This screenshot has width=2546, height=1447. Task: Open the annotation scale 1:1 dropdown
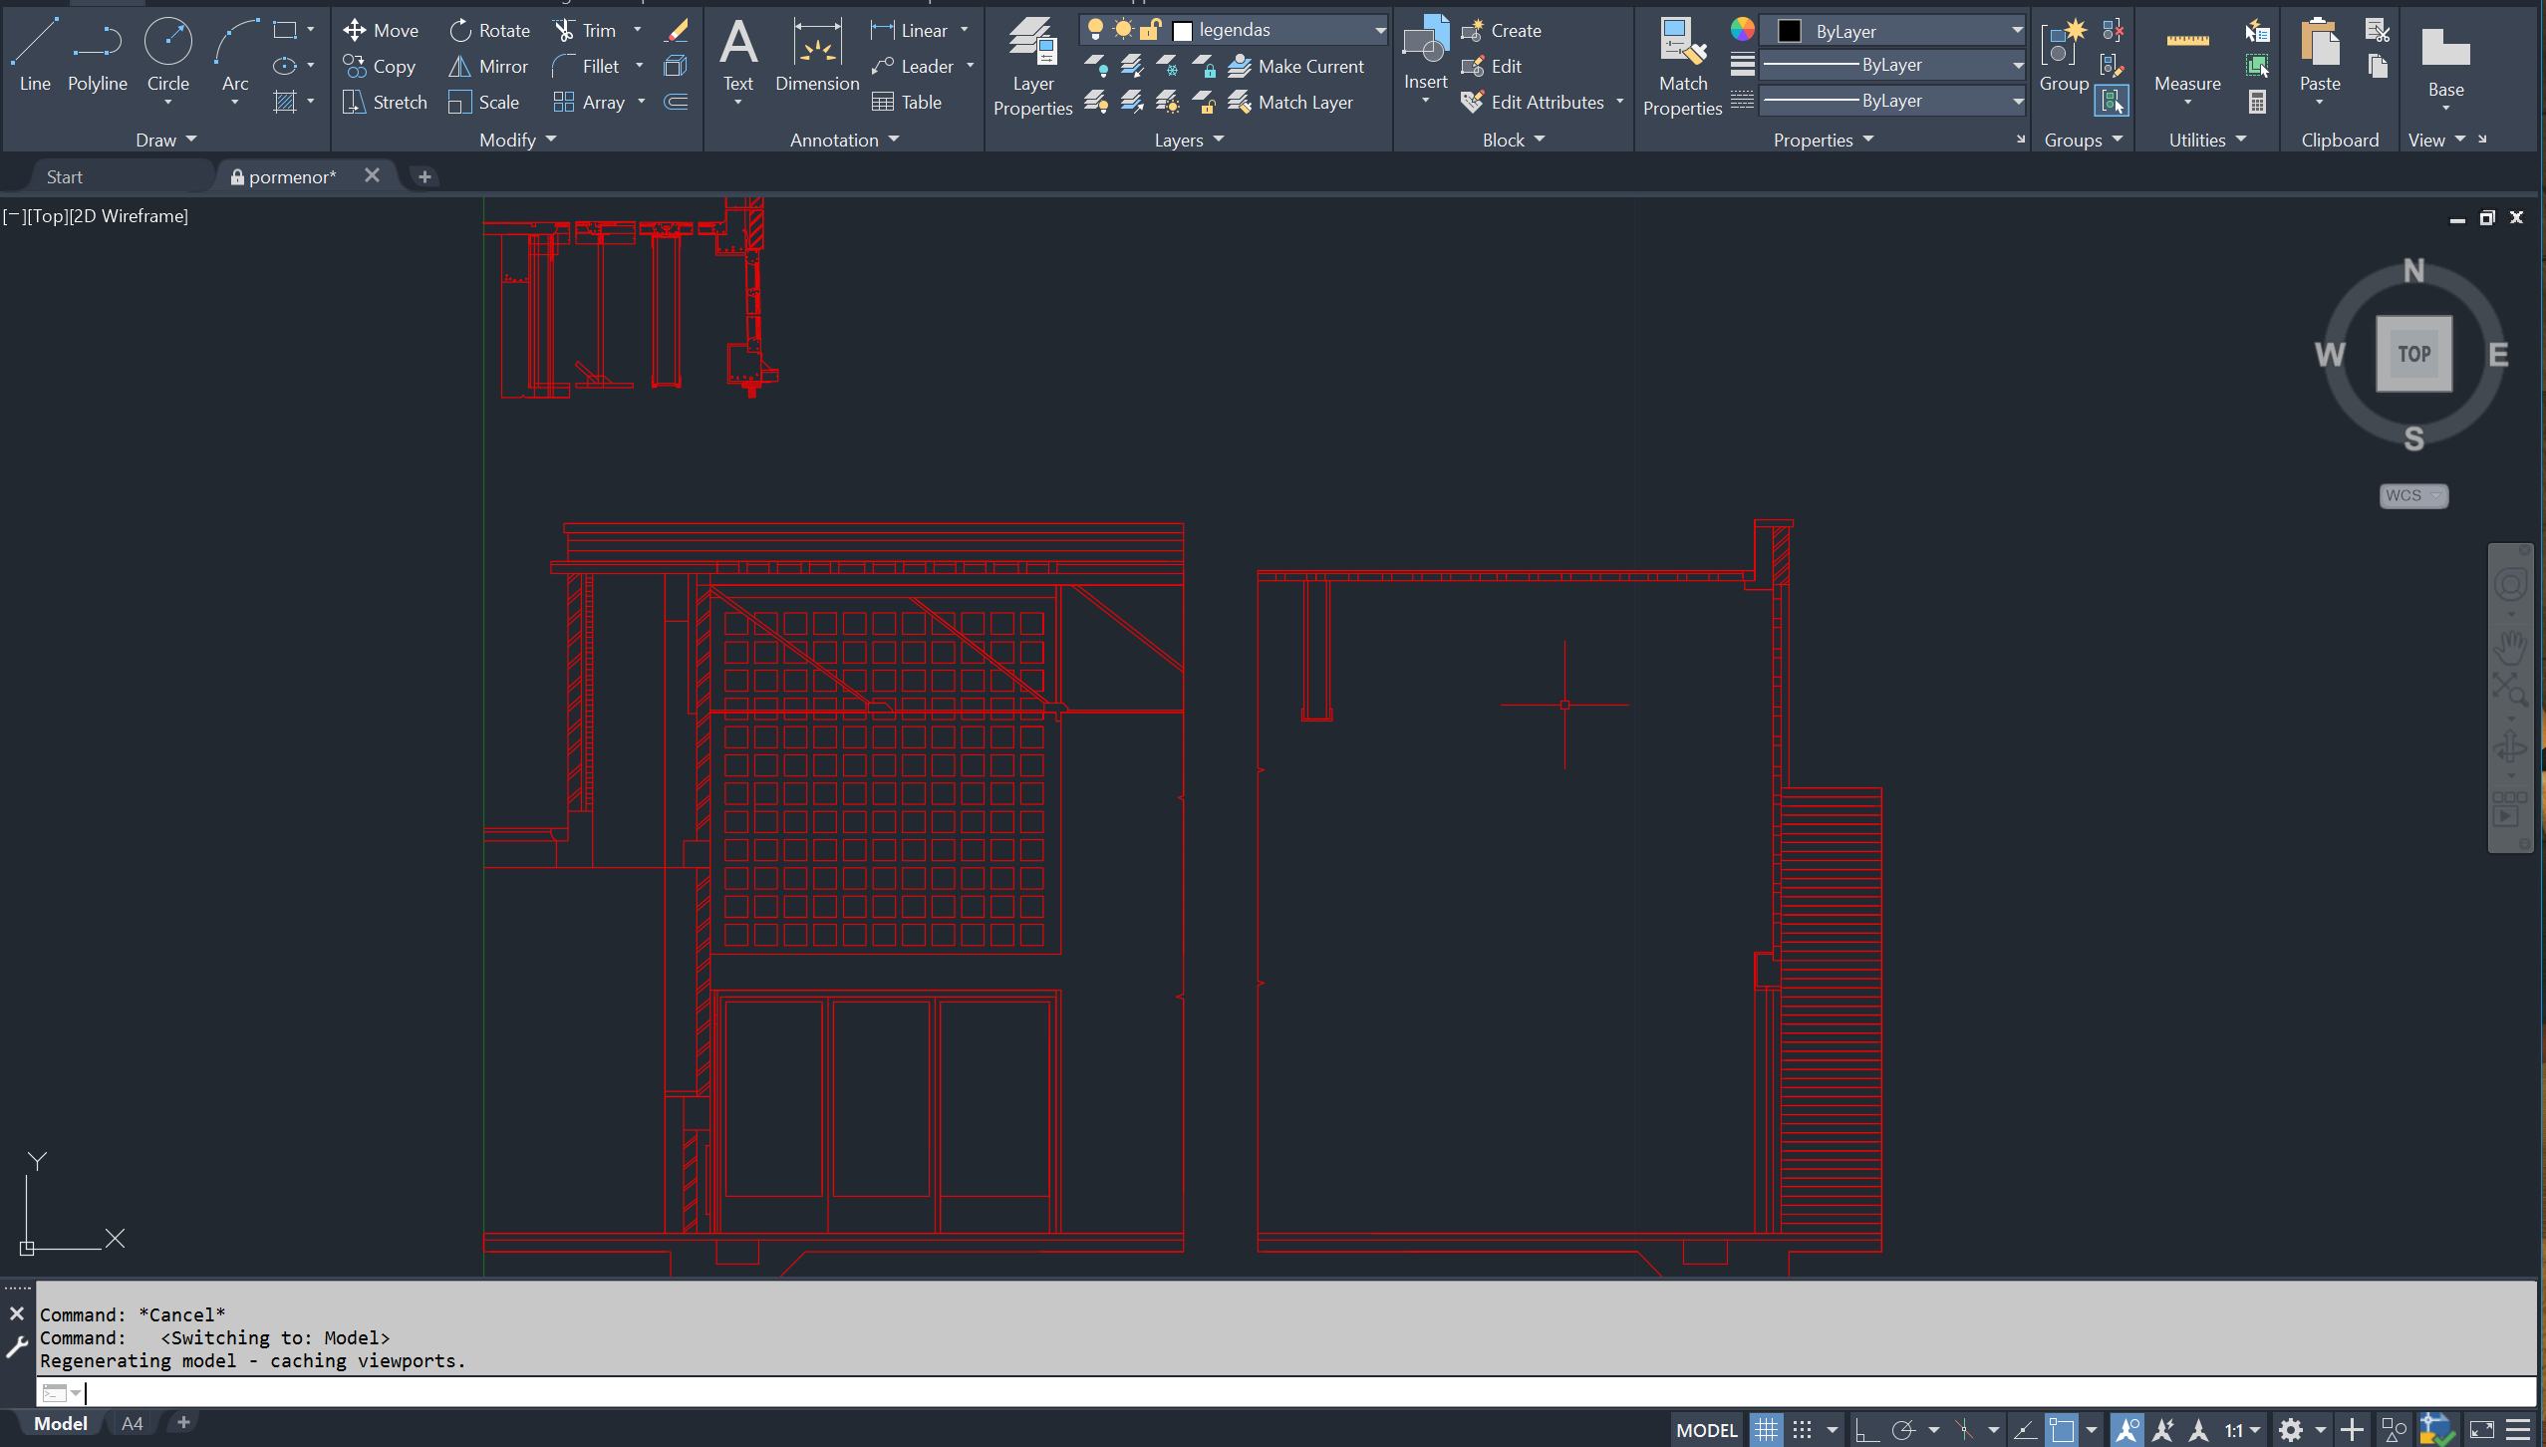click(x=2242, y=1430)
